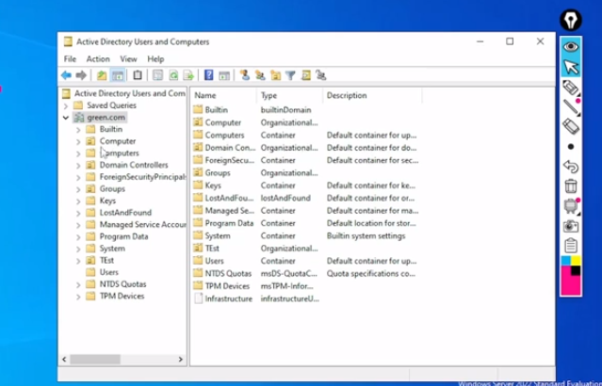The width and height of the screenshot is (602, 386).
Task: Select the NTDS Quotas row in the list
Action: coord(228,274)
